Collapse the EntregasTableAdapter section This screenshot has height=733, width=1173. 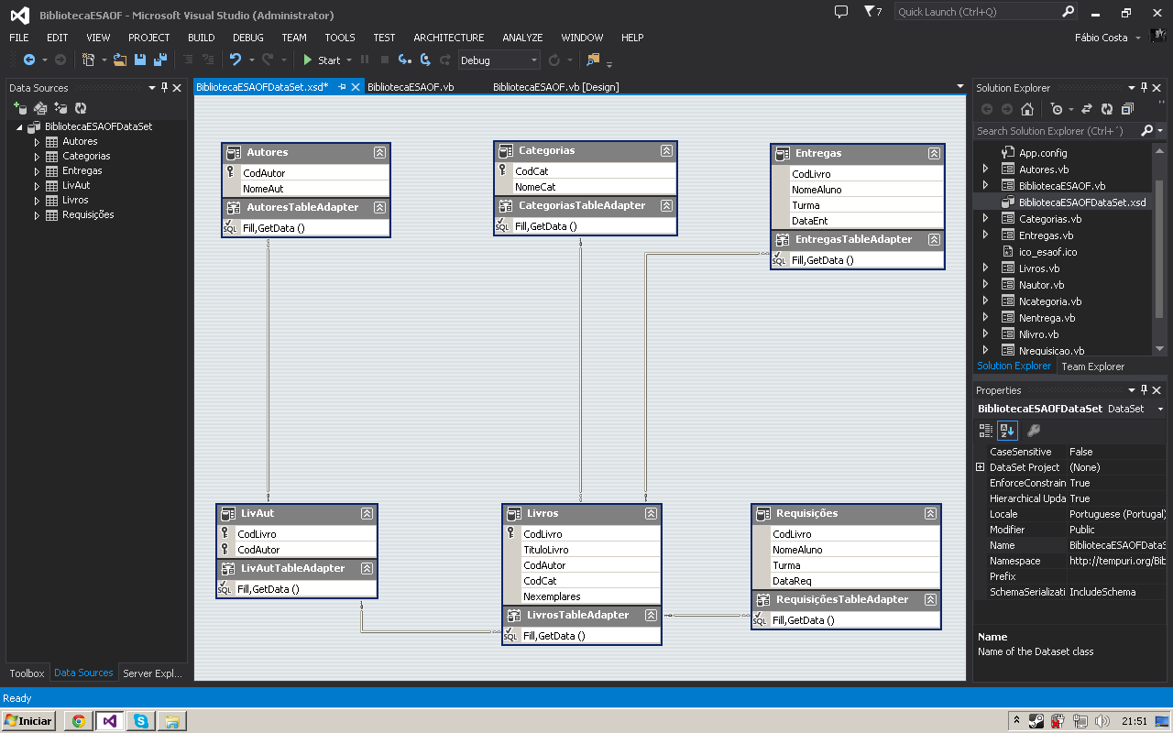click(934, 240)
